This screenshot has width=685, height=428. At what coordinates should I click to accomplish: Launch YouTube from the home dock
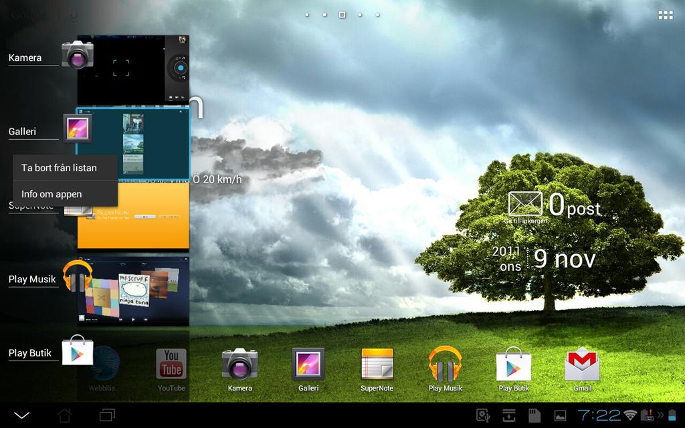click(x=171, y=369)
